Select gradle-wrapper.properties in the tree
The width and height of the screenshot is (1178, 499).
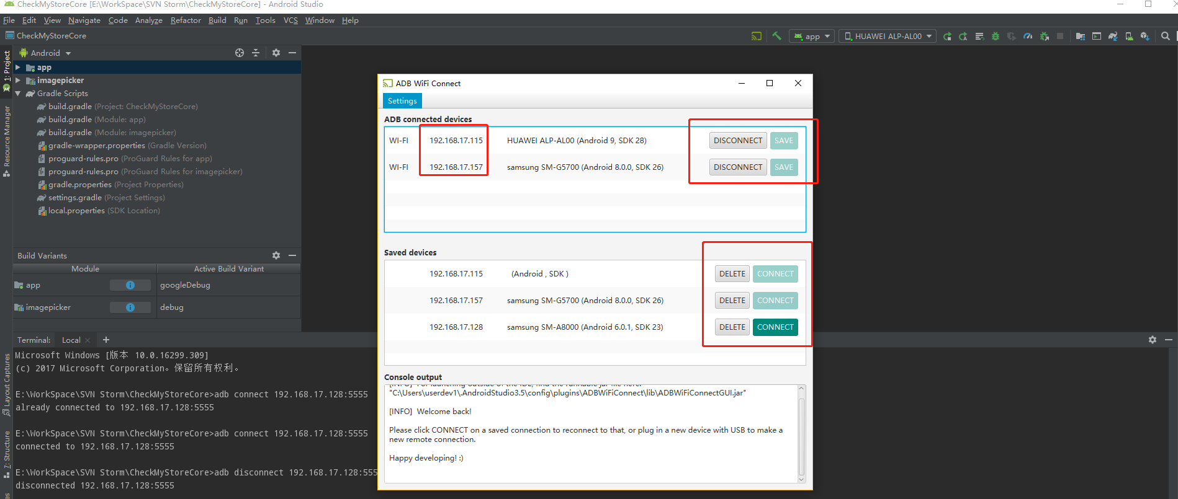tap(122, 146)
